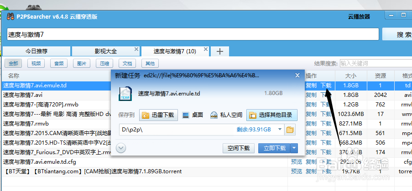Filter results by 图片
Viewport: 412px width, 191px height.
pyautogui.click(x=82, y=63)
